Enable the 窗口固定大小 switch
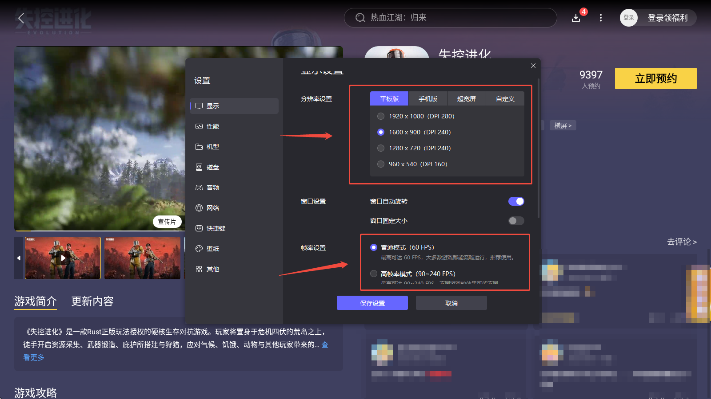 click(516, 221)
